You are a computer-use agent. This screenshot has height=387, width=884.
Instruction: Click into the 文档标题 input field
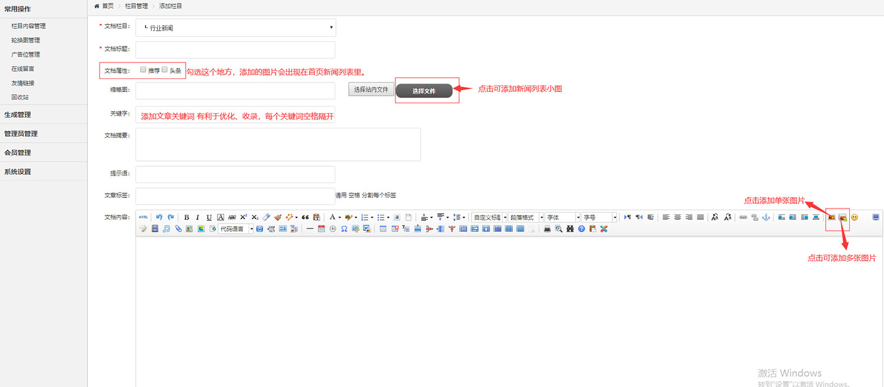coord(235,48)
